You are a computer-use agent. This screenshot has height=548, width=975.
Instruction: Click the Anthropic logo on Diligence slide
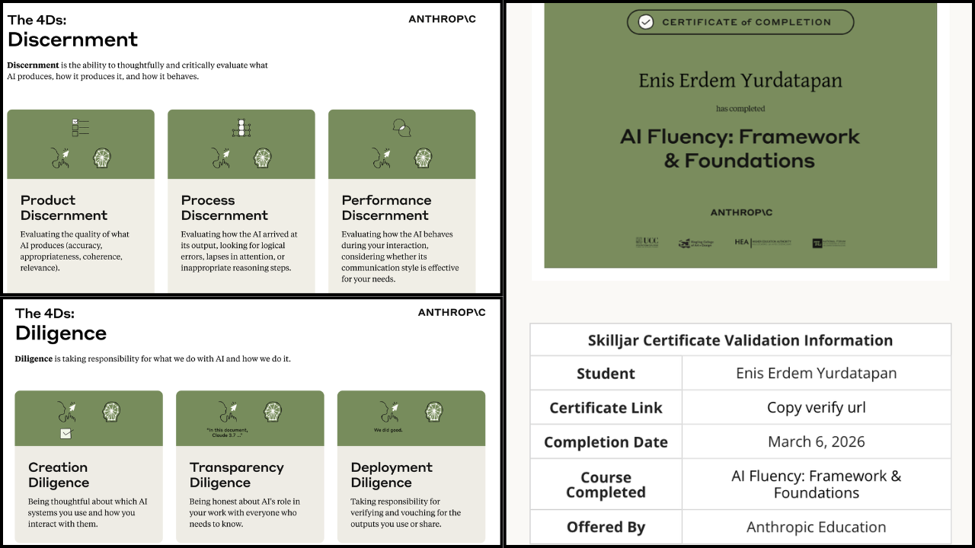pos(452,312)
